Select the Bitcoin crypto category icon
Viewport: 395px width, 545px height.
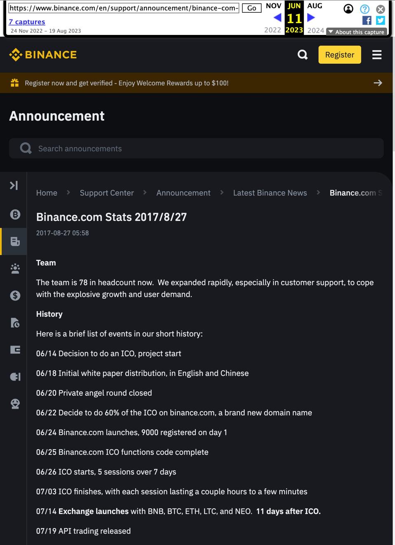pos(15,214)
